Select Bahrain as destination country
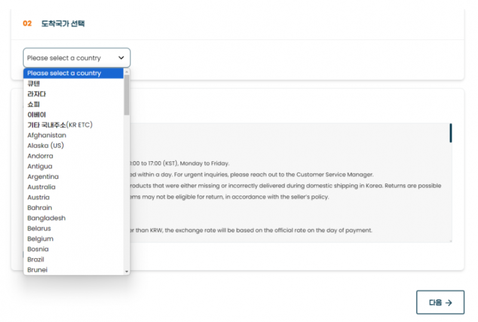 click(x=73, y=208)
